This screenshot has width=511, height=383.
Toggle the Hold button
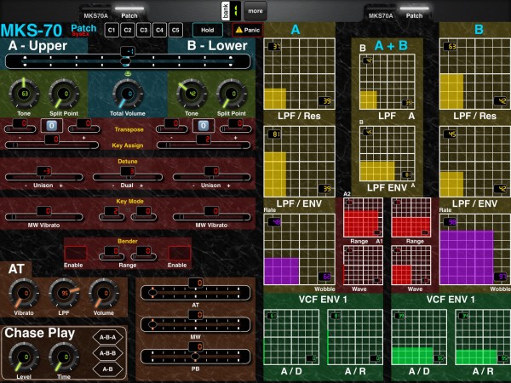[x=208, y=31]
